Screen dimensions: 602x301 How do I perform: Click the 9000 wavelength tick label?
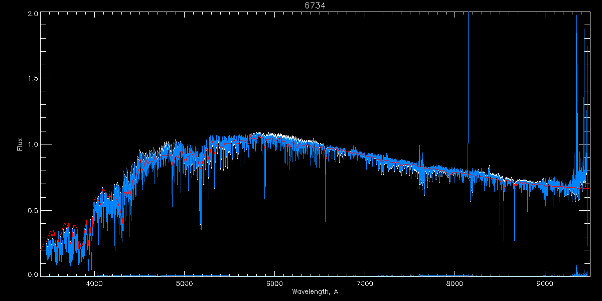pyautogui.click(x=545, y=283)
